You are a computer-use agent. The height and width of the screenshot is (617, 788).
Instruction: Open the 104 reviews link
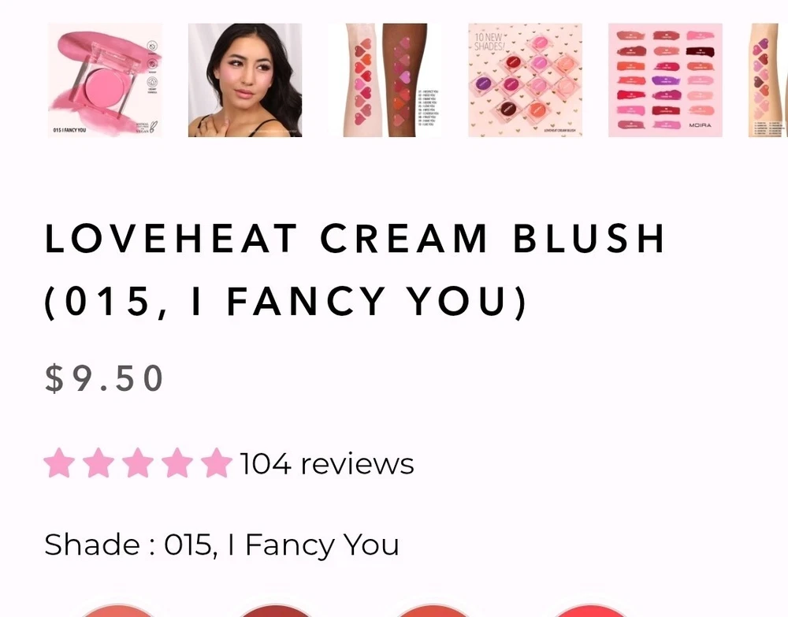pos(327,463)
